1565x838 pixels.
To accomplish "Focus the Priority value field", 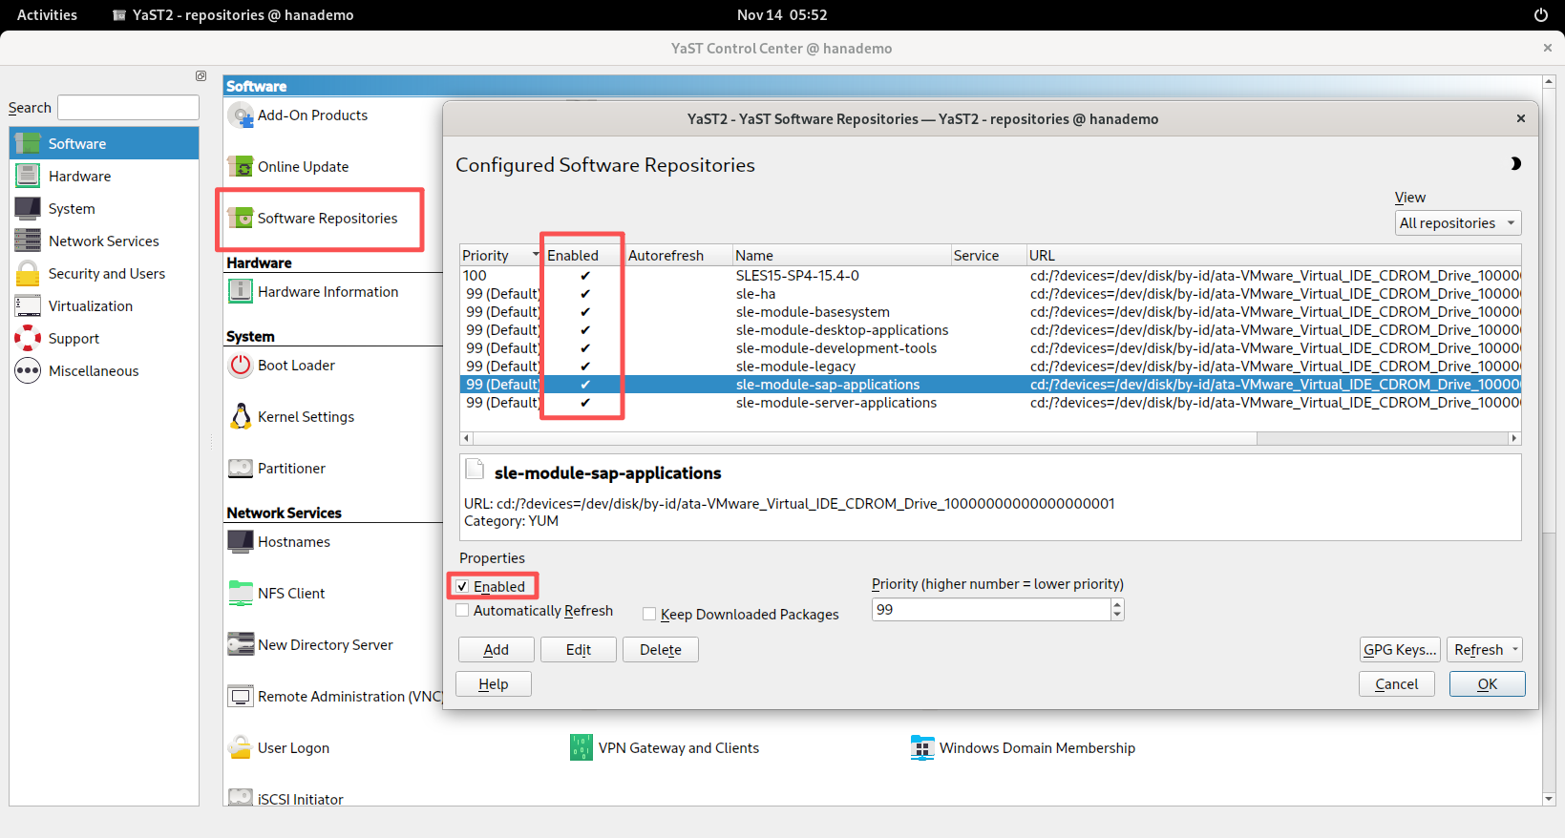I will (991, 610).
